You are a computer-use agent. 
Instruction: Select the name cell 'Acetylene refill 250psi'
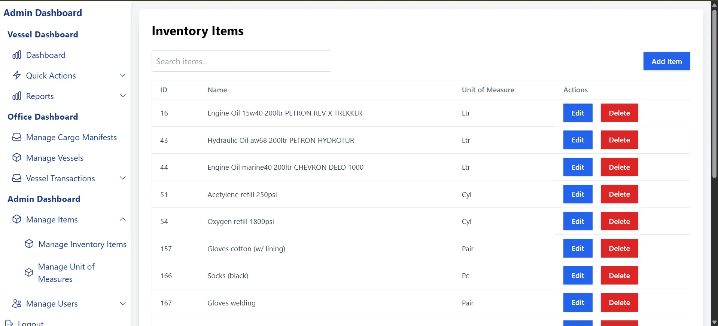[242, 194]
